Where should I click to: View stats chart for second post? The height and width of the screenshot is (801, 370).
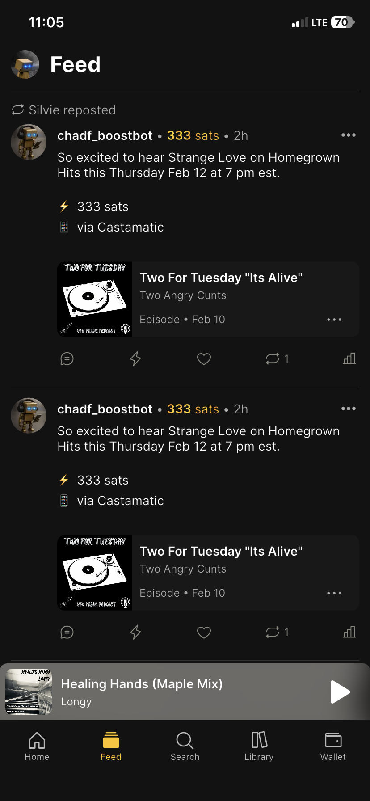tap(349, 632)
